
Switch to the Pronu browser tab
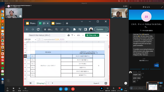(x=31, y=23)
